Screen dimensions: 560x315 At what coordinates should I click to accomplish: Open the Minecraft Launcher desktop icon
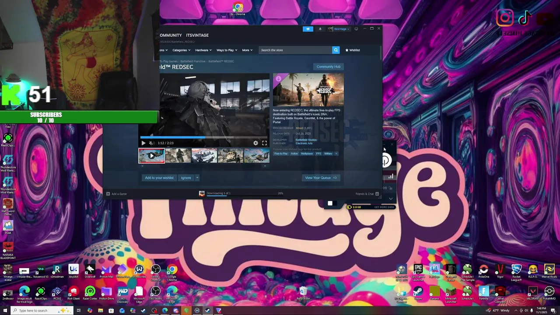coord(451,294)
